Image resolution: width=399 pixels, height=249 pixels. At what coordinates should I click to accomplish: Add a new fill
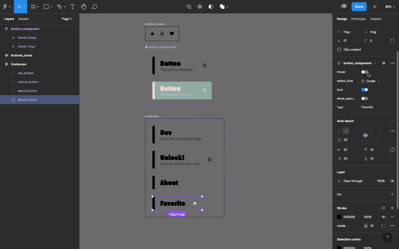(x=392, y=194)
